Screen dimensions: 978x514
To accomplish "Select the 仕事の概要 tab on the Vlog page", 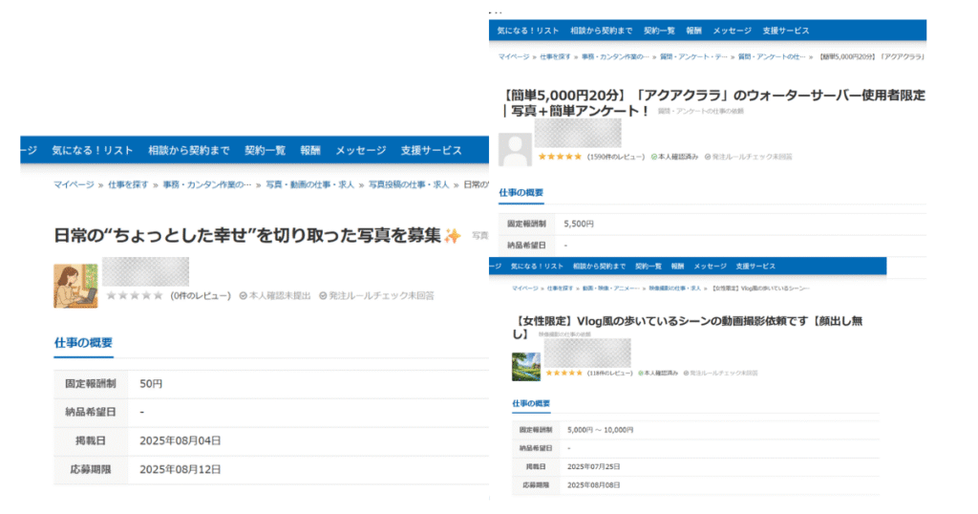I will 531,403.
